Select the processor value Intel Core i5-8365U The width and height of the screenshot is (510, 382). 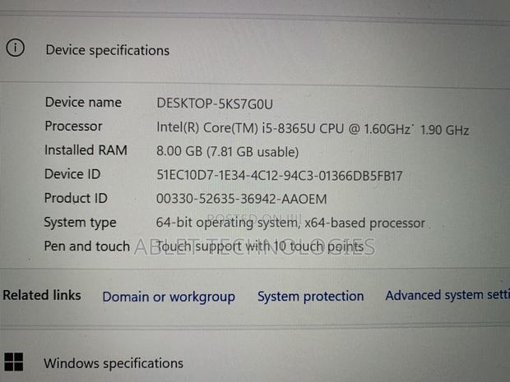click(x=313, y=129)
